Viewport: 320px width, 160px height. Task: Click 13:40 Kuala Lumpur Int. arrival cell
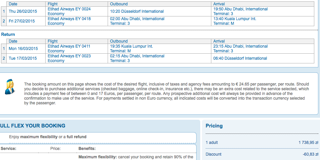(262, 21)
